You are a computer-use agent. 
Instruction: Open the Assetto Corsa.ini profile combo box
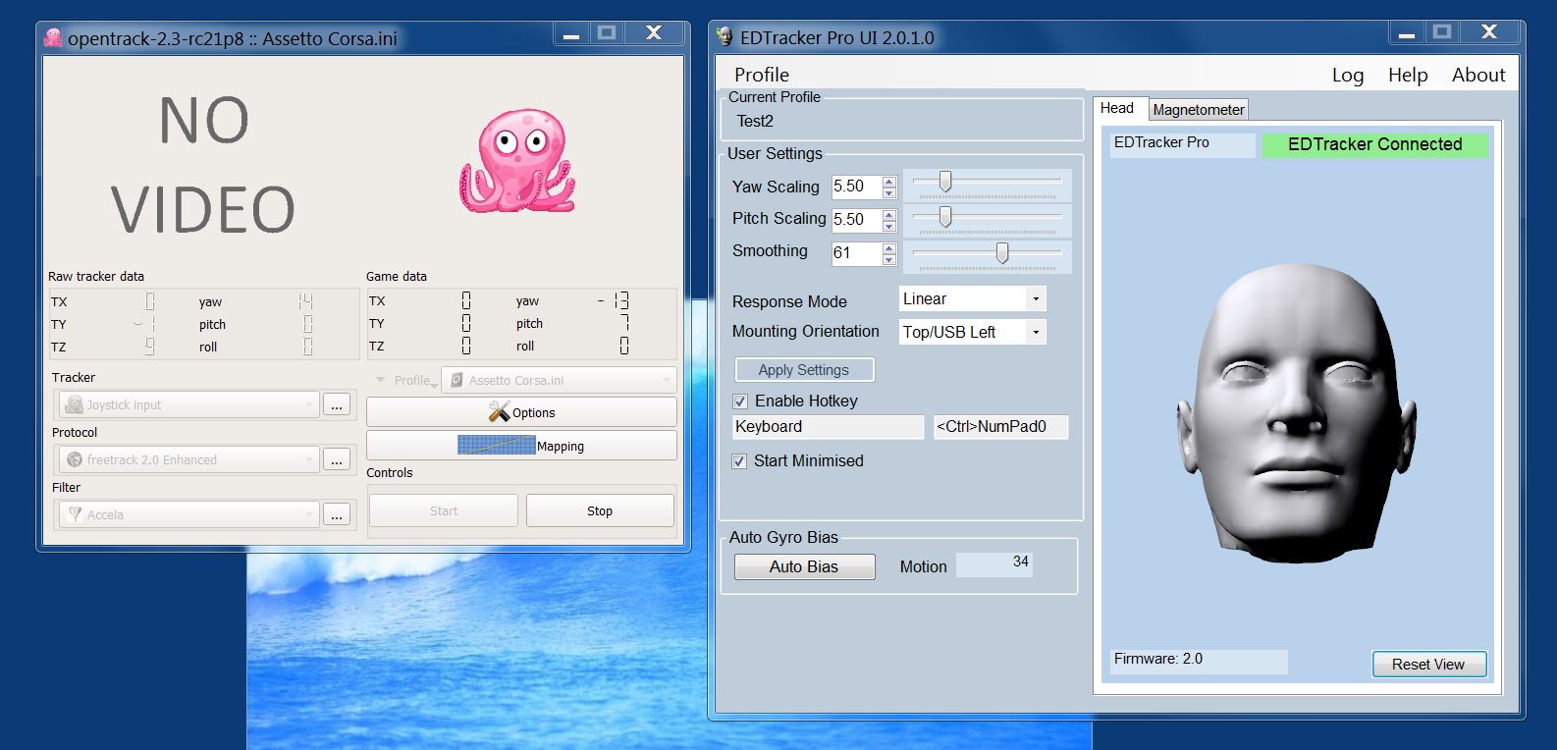pyautogui.click(x=560, y=380)
